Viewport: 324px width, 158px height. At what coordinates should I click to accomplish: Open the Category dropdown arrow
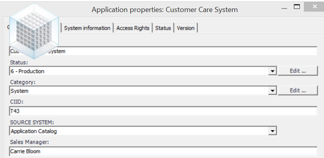click(272, 91)
